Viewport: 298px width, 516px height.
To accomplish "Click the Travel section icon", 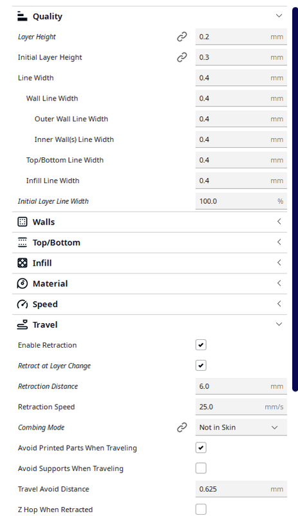I will pos(23,324).
